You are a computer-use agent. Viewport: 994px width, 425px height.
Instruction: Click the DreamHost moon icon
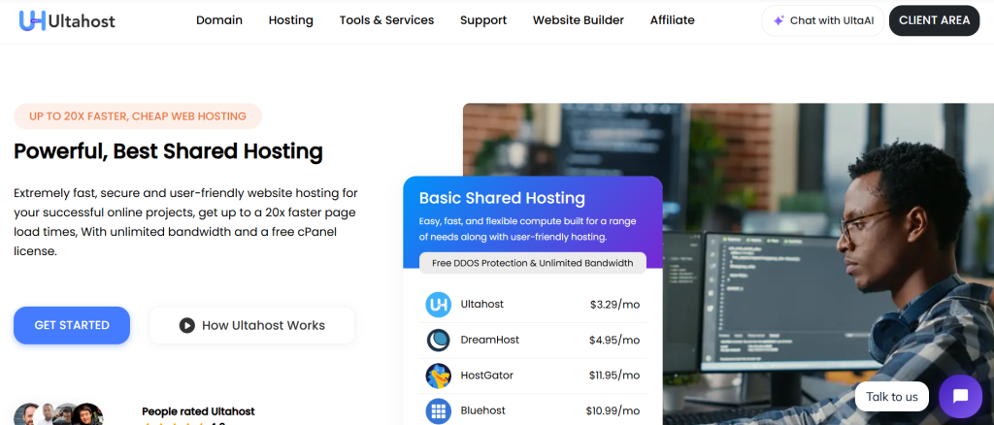pyautogui.click(x=438, y=341)
